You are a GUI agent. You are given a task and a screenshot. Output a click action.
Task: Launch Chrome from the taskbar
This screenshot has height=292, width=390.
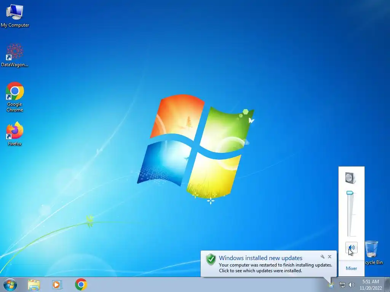coord(81,284)
